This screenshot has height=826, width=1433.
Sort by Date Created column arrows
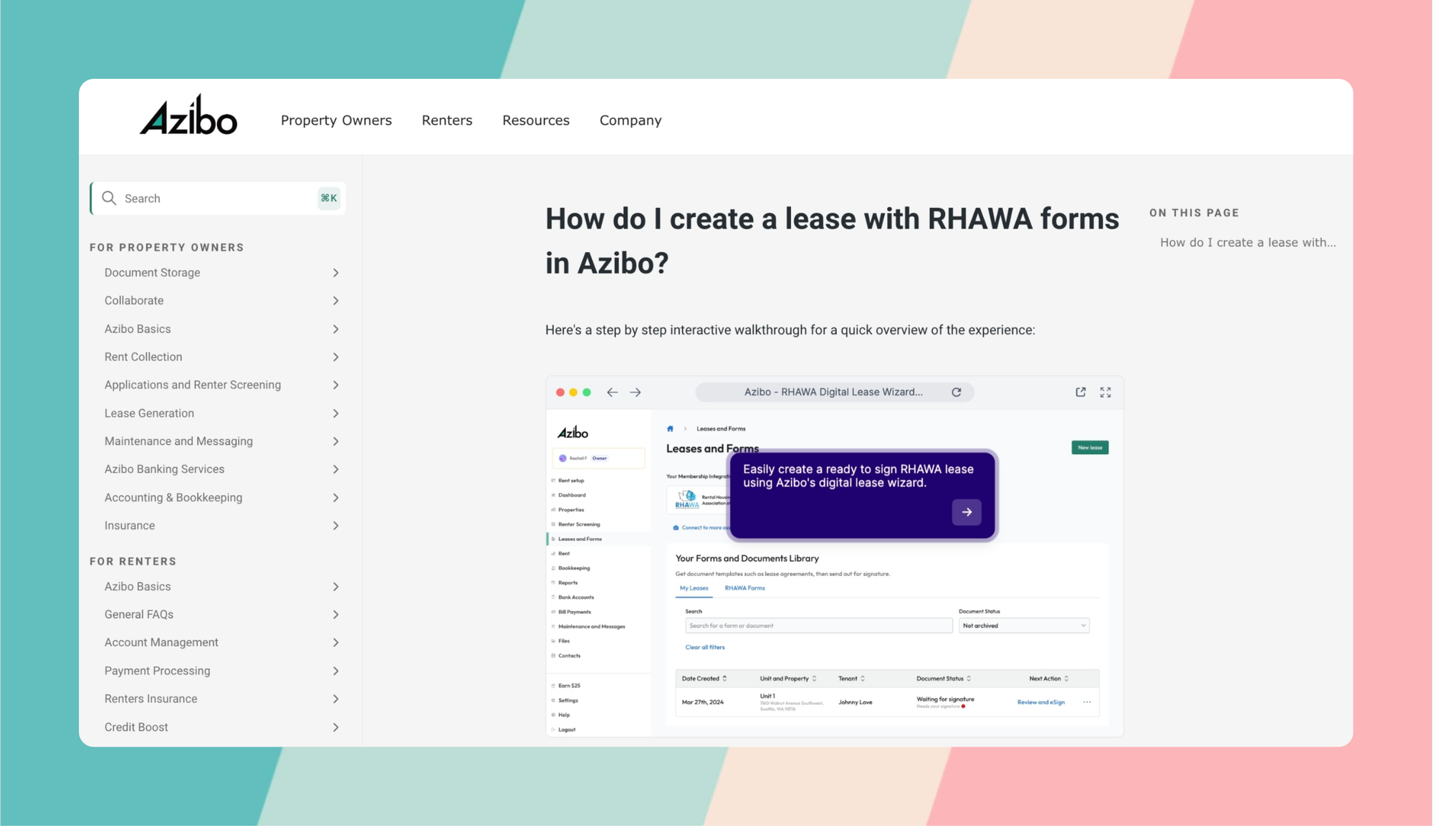pyautogui.click(x=724, y=678)
